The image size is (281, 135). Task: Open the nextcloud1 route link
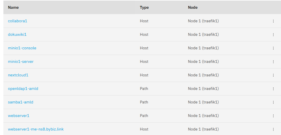(x=18, y=75)
